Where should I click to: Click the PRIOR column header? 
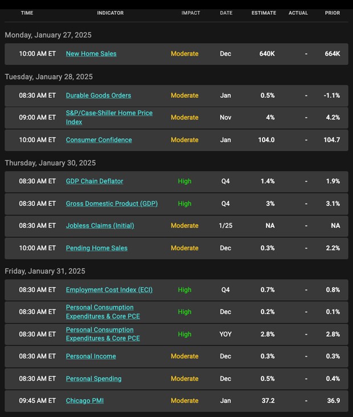point(333,13)
